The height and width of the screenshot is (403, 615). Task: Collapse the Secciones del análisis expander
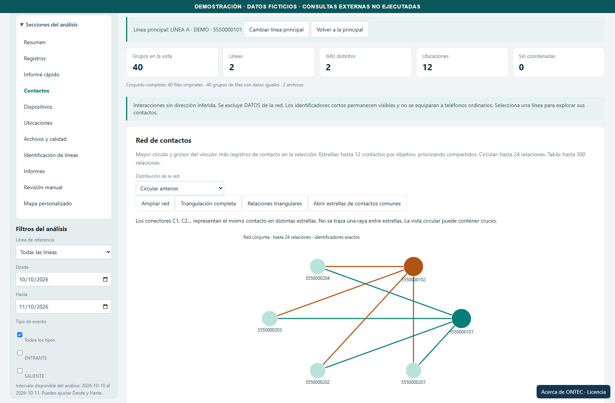(49, 25)
